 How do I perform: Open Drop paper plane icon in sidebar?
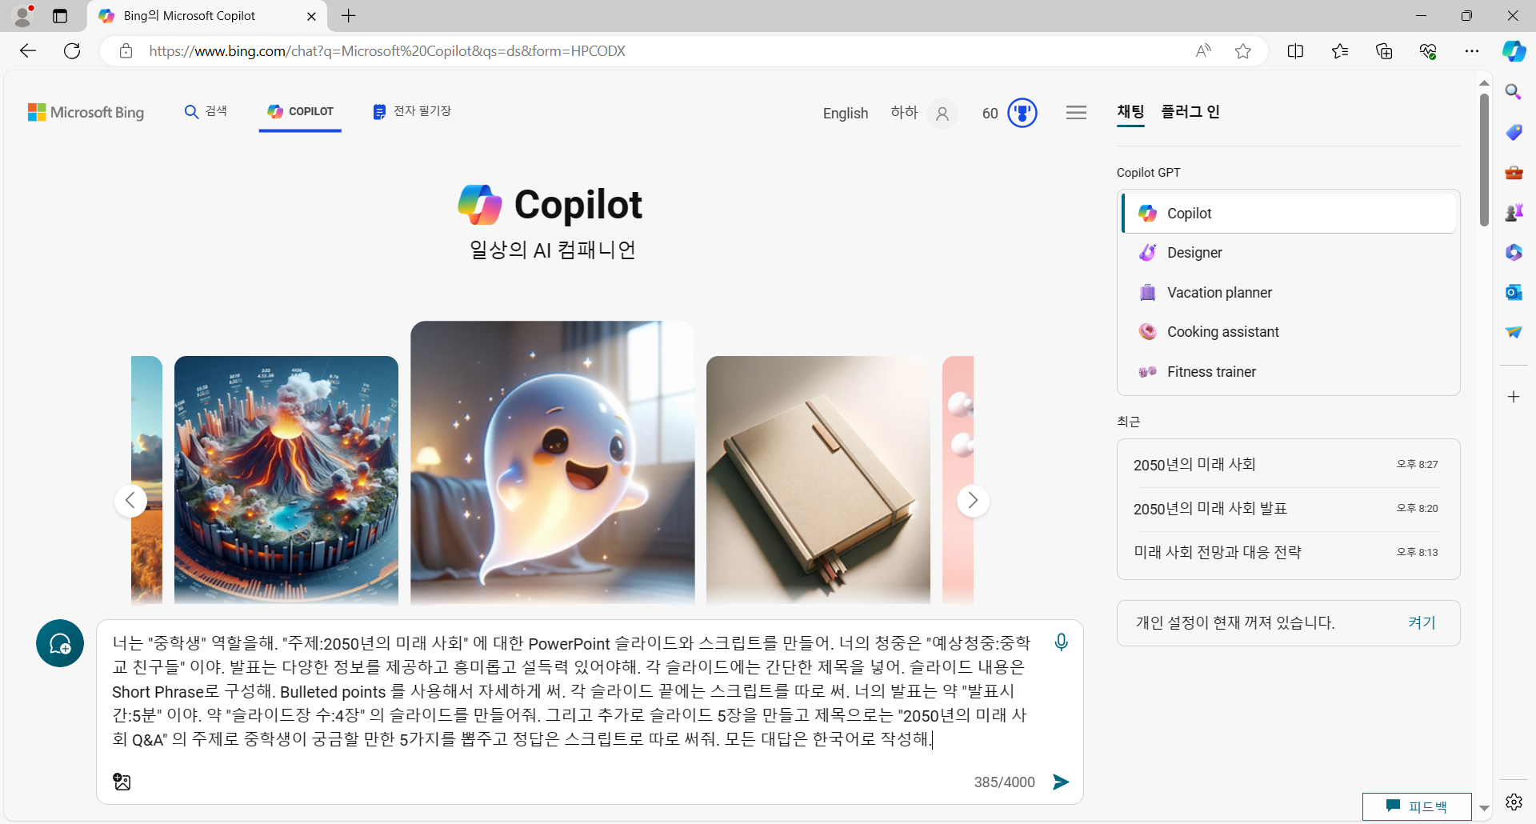[x=1514, y=332]
